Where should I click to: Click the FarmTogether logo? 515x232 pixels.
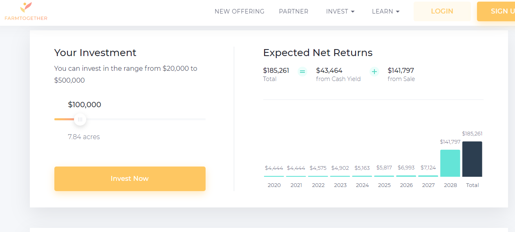tap(26, 11)
